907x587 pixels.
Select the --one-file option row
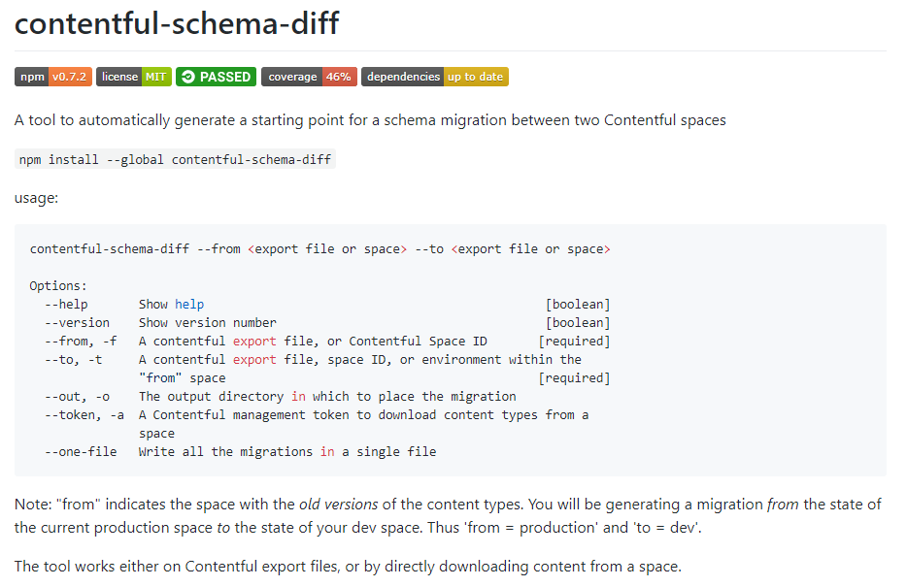[x=241, y=452]
